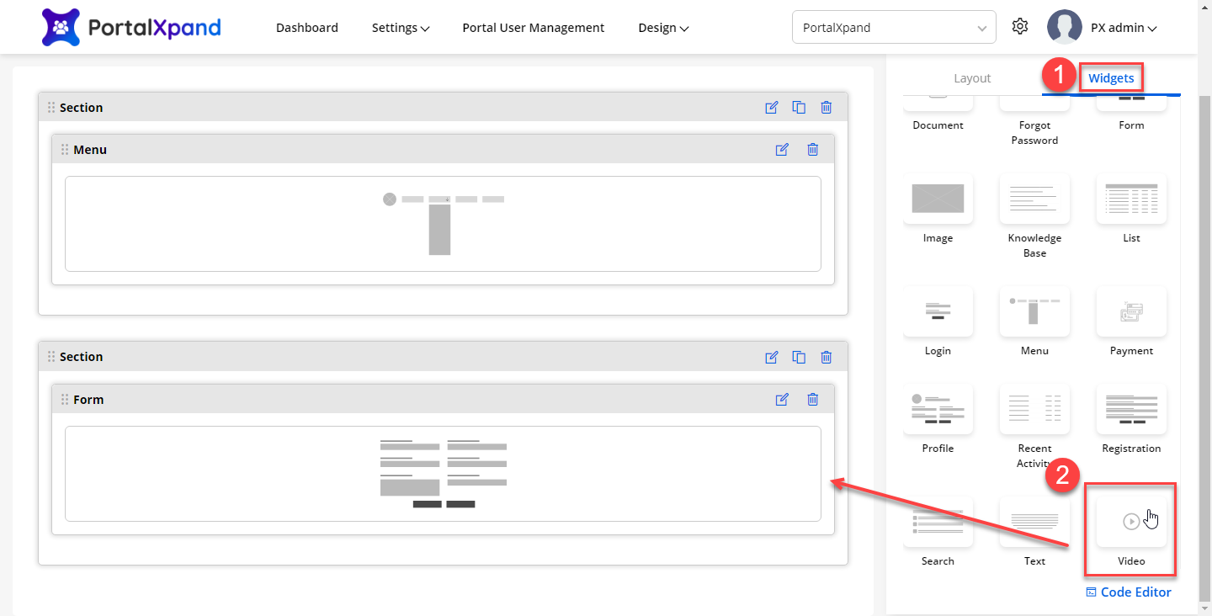Delete the first Section block

827,108
